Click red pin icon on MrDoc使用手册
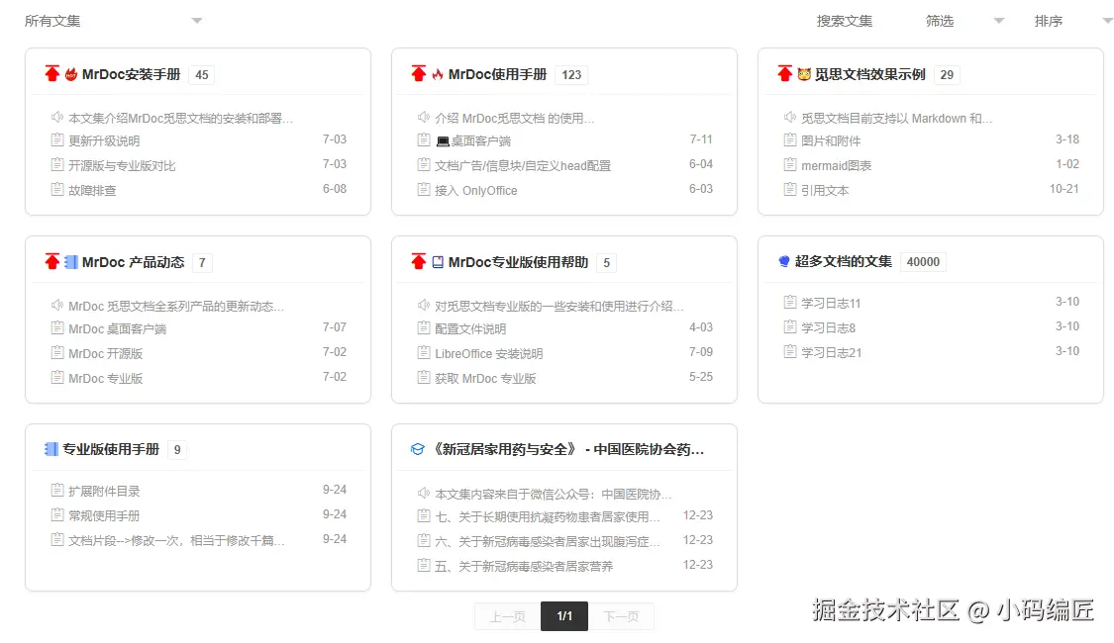This screenshot has height=643, width=1114. click(419, 74)
